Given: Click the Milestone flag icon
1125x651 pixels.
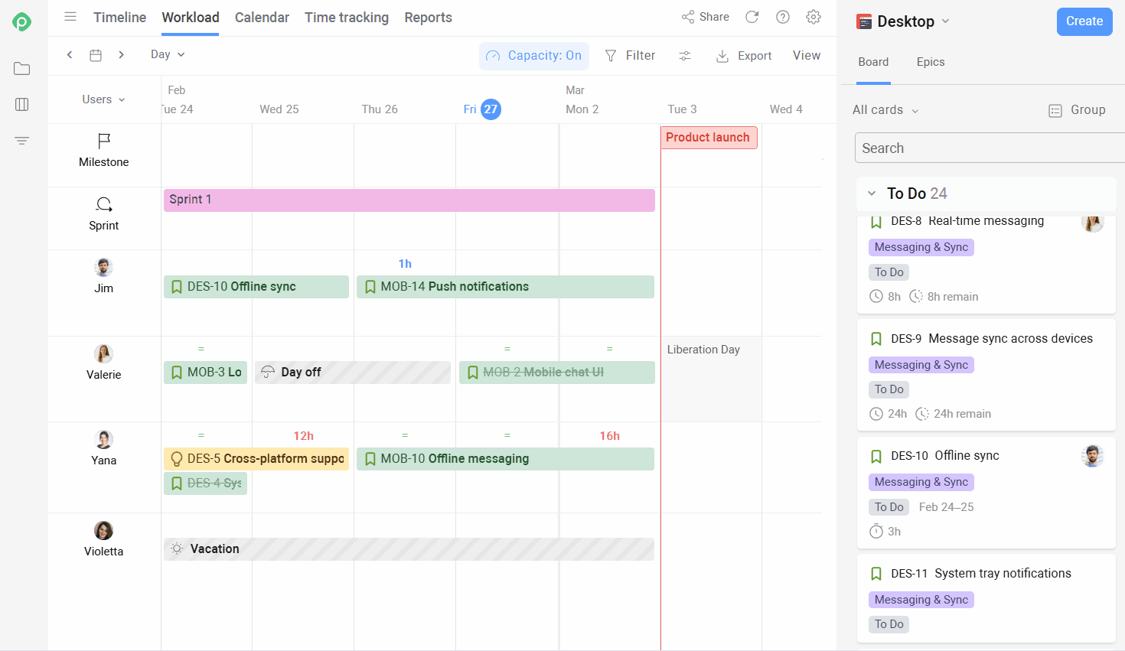Looking at the screenshot, I should pyautogui.click(x=104, y=141).
